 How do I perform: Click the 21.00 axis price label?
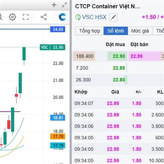coord(58,80)
